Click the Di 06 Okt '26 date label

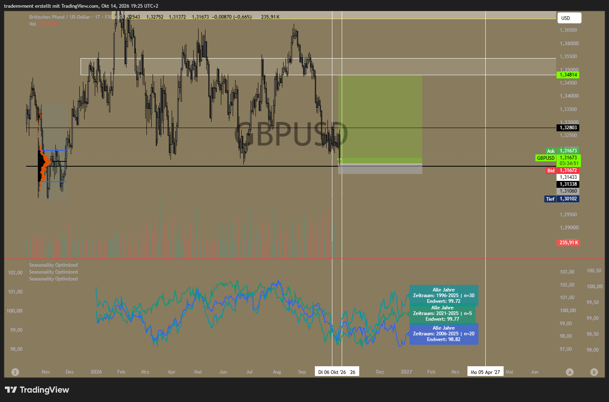[x=332, y=372]
